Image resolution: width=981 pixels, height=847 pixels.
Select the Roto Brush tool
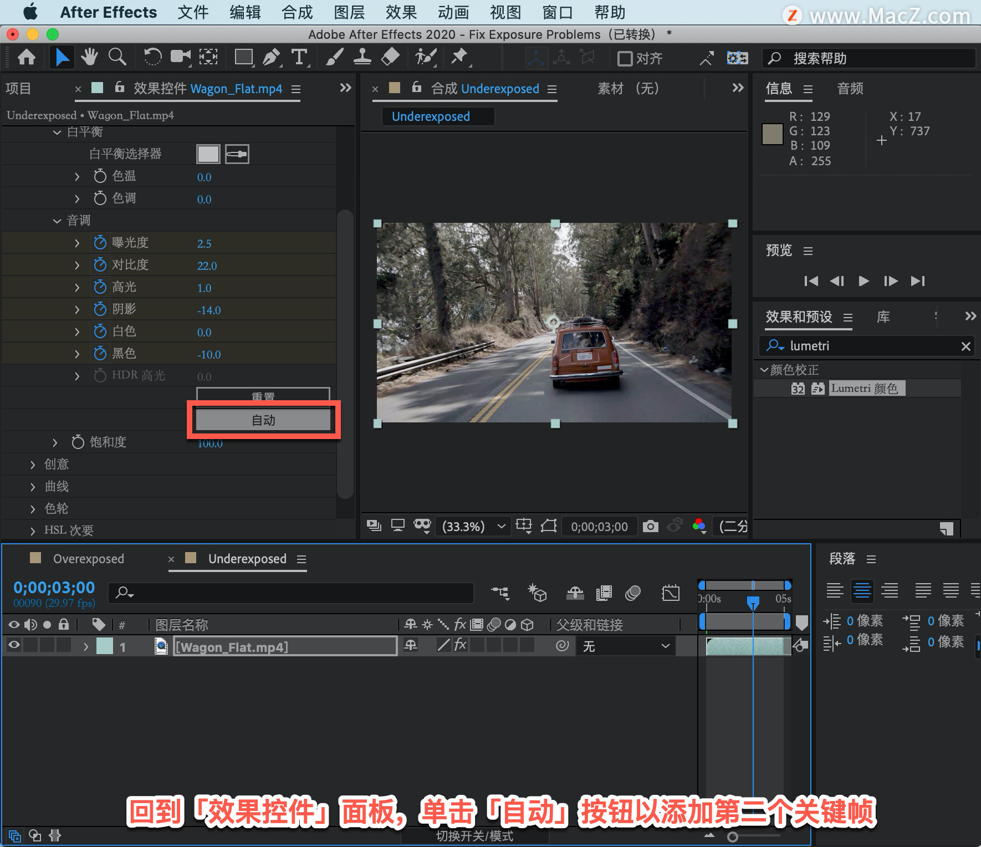[x=426, y=57]
